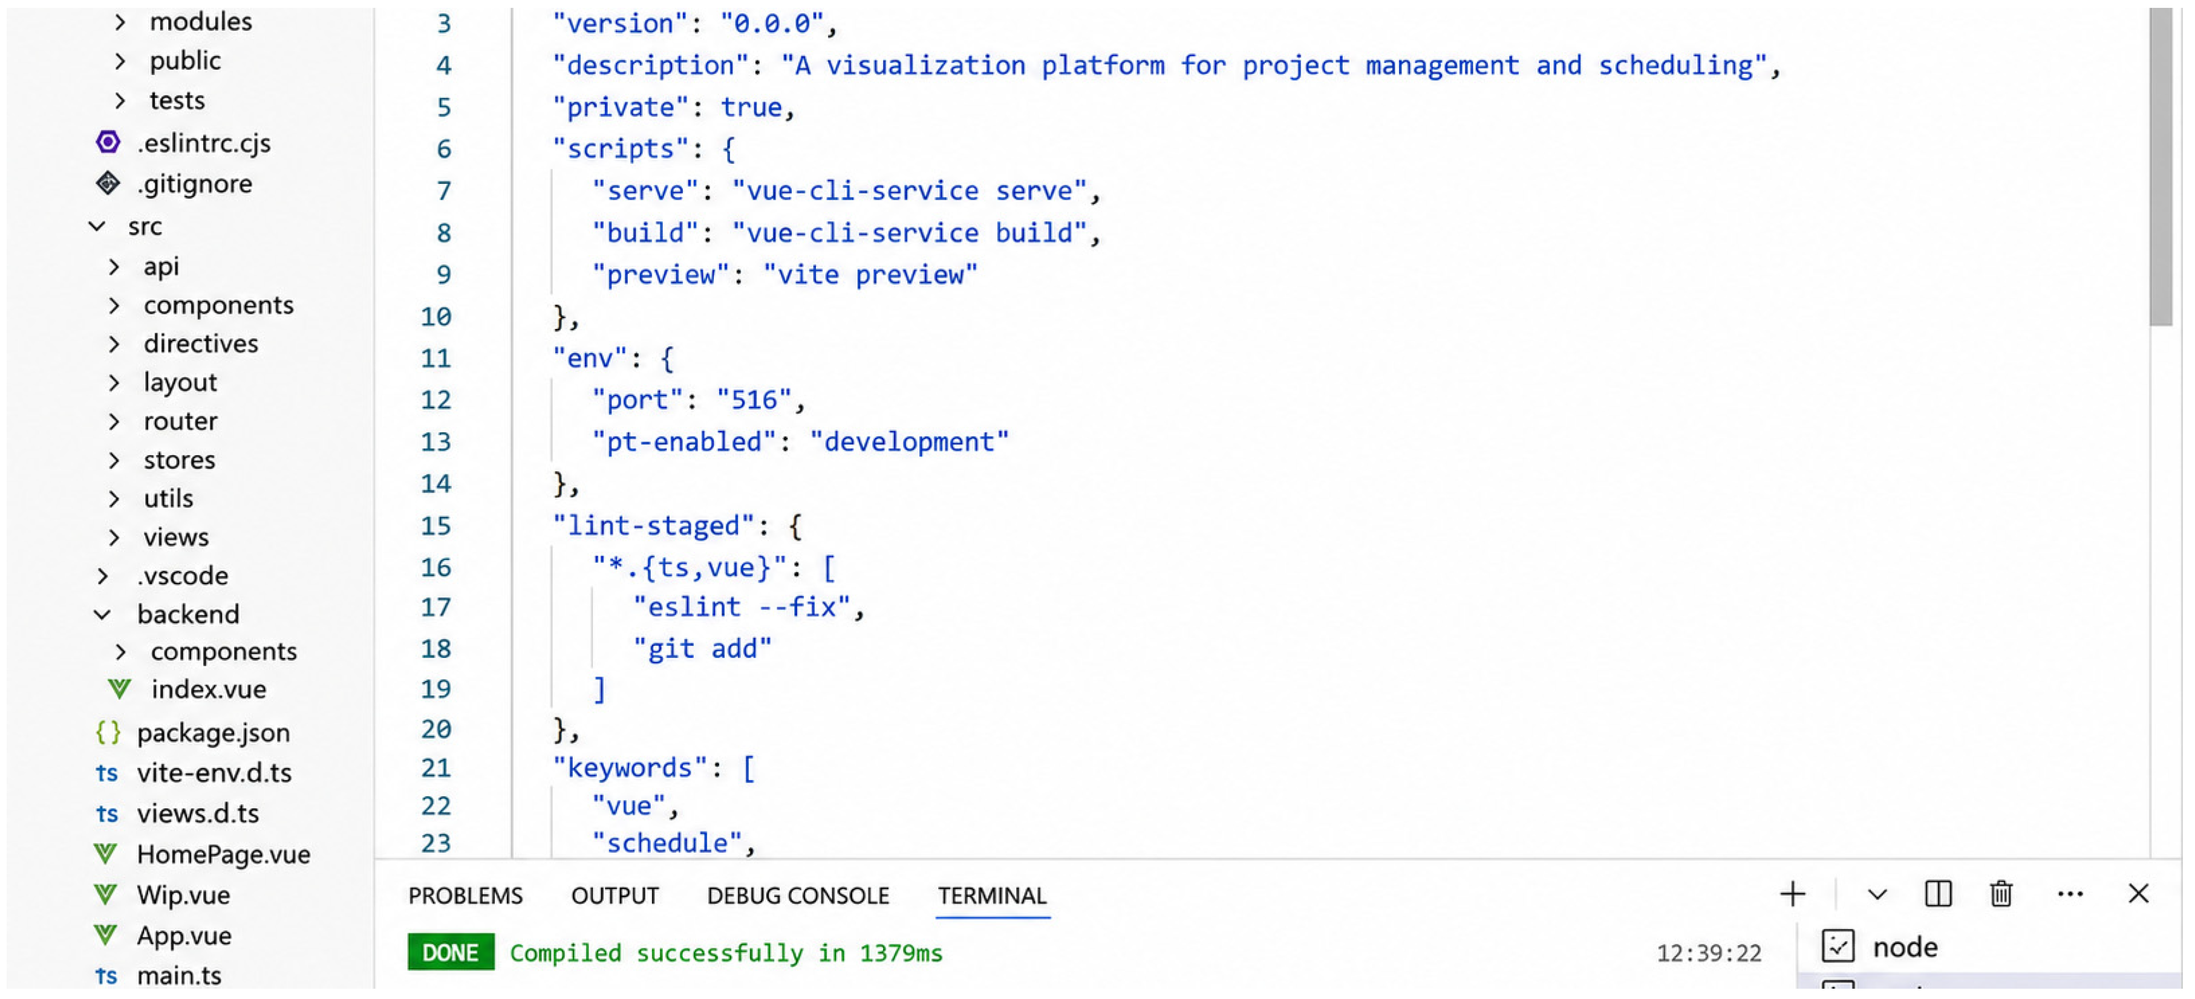This screenshot has width=2195, height=999.
Task: Expand the public folder
Action: coord(120,61)
